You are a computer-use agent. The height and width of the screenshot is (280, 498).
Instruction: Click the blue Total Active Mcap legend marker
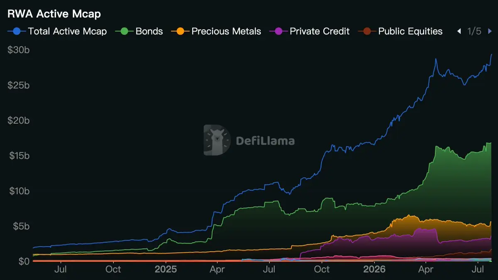coord(17,31)
